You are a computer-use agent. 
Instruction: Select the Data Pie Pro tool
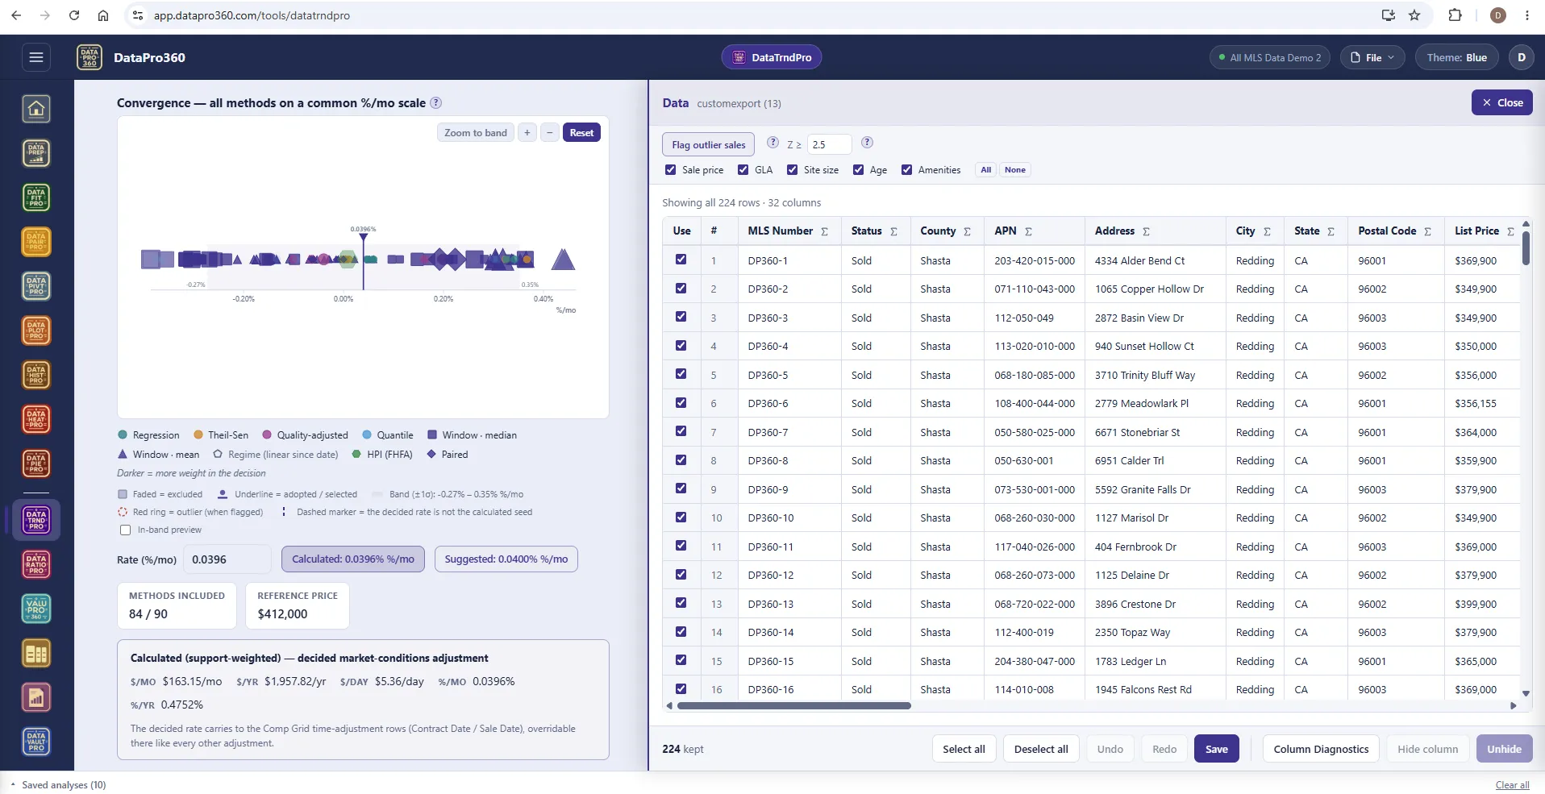[x=36, y=464]
